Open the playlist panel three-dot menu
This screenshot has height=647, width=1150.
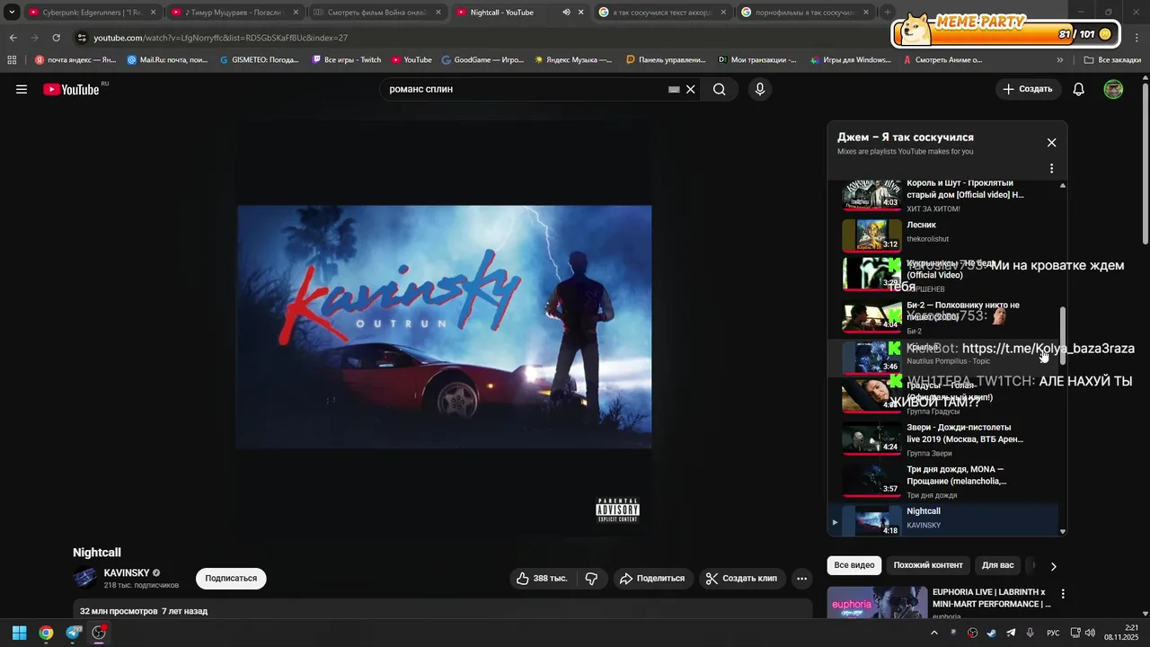click(x=1051, y=168)
